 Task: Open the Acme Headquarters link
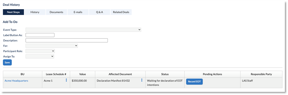[x=16, y=81]
